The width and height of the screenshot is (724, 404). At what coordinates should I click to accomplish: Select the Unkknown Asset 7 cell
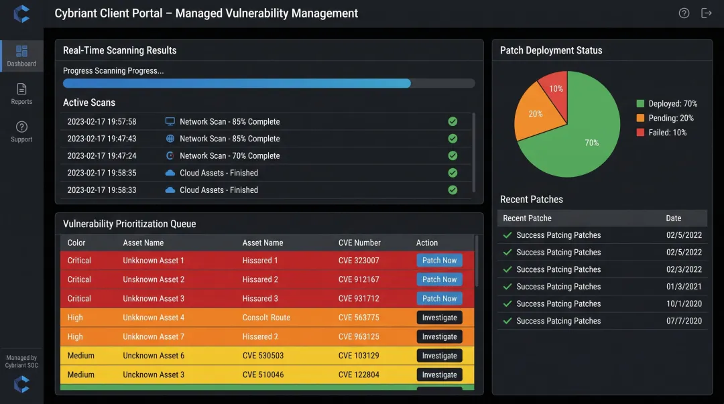click(154, 336)
